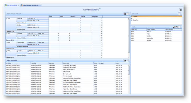This screenshot has width=191, height=103.
Task: Close the SzervizMunkalapok tab
Action: click(x=19, y=5)
